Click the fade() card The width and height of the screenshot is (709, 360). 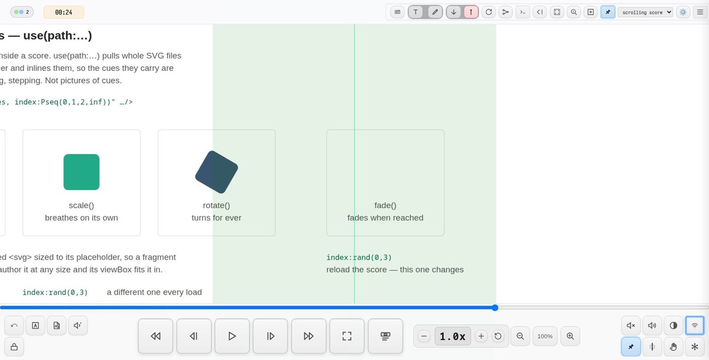click(385, 183)
